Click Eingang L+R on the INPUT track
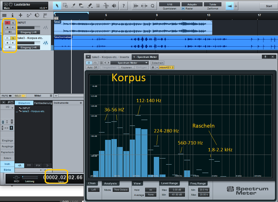 [x=29, y=32]
